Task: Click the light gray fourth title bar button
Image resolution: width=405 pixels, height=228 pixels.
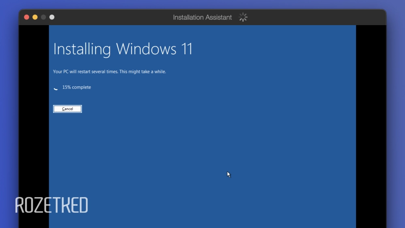Action: coord(52,17)
